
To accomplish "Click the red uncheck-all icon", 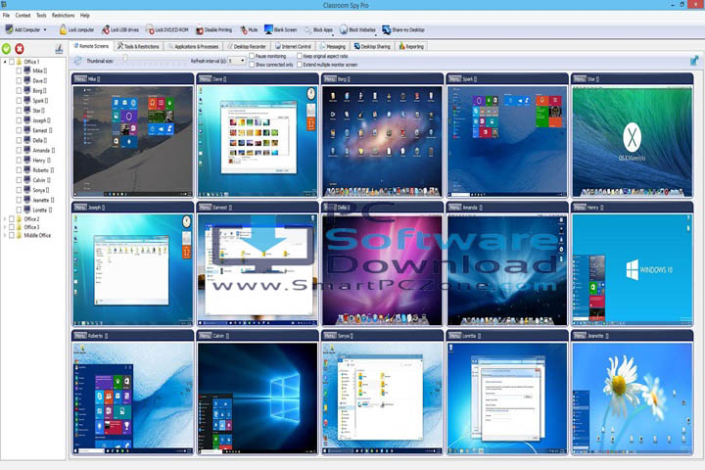I will (20, 49).
